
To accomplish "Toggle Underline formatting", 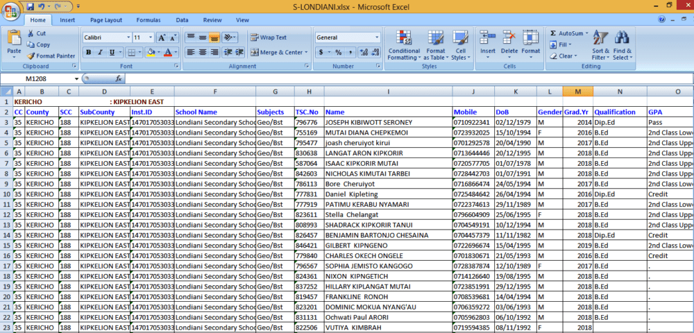I will click(x=112, y=52).
